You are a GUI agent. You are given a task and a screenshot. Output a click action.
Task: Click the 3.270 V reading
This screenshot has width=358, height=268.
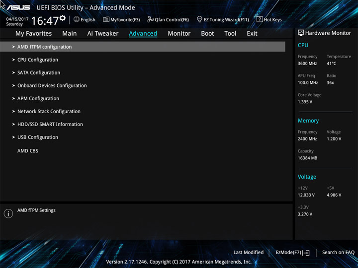point(305,214)
